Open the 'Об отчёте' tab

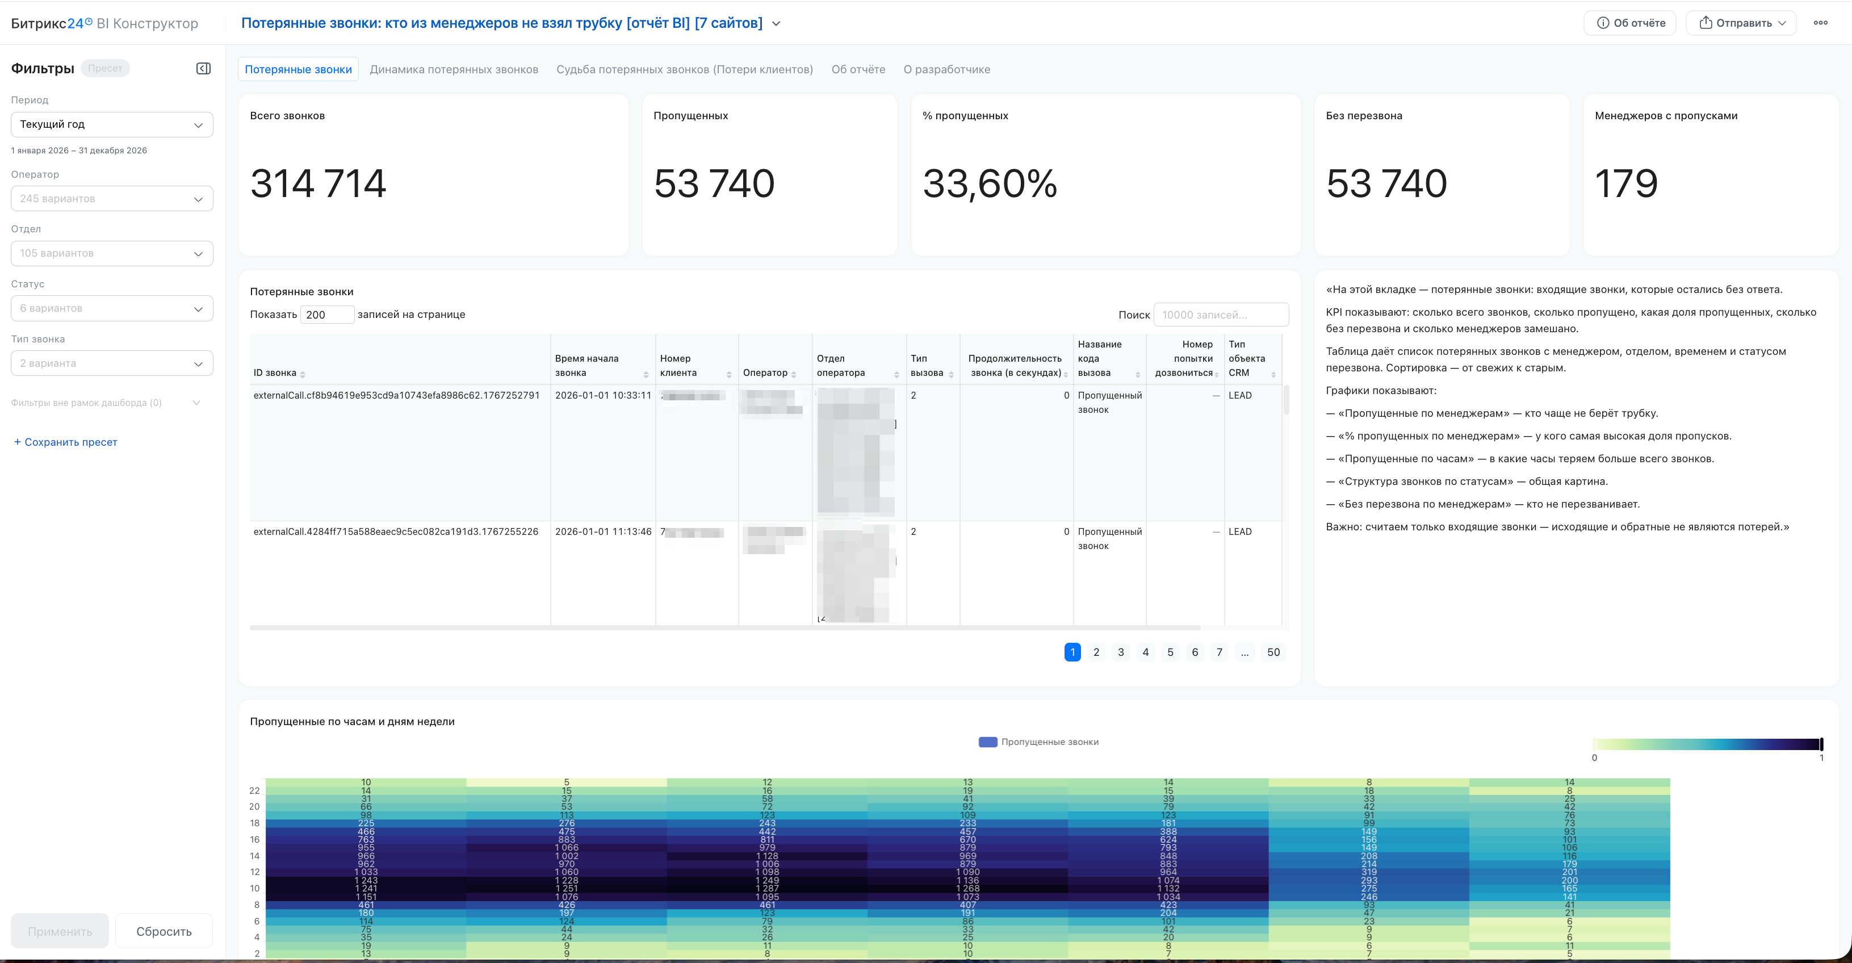coord(858,70)
